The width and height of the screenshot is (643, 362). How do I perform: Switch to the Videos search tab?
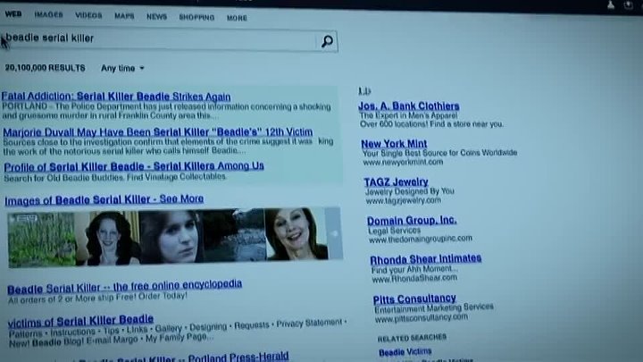point(88,16)
